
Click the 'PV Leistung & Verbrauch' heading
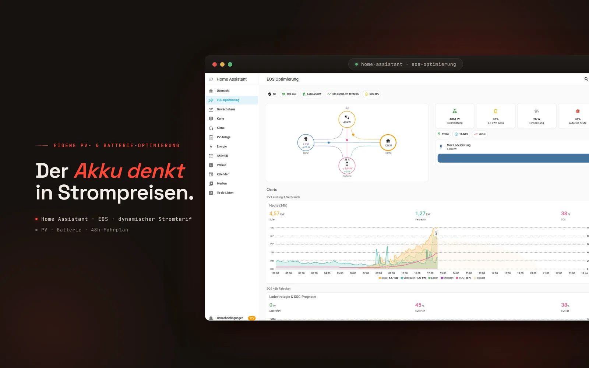283,197
